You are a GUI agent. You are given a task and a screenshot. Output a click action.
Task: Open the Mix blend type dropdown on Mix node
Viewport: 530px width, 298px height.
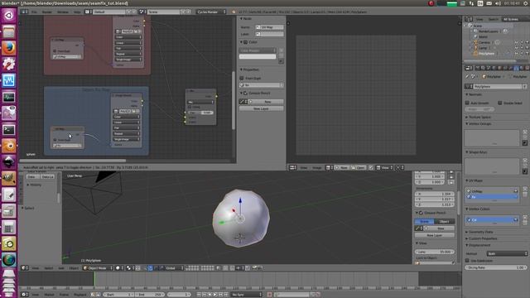tap(201, 102)
